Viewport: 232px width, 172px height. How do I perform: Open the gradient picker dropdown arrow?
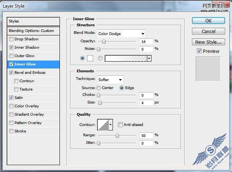click(149, 59)
